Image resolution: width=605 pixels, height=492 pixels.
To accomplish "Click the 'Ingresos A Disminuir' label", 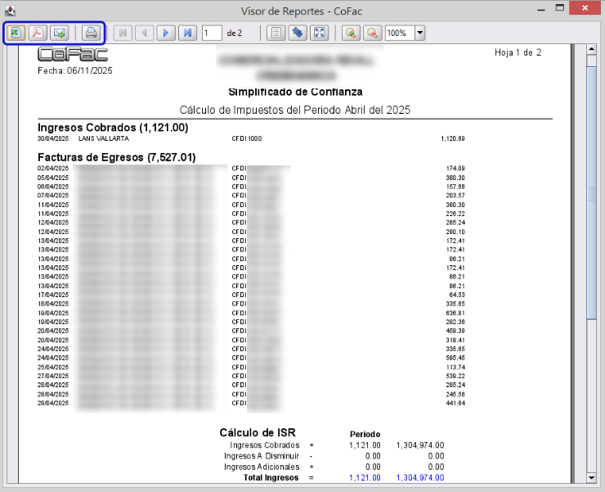I will [262, 456].
